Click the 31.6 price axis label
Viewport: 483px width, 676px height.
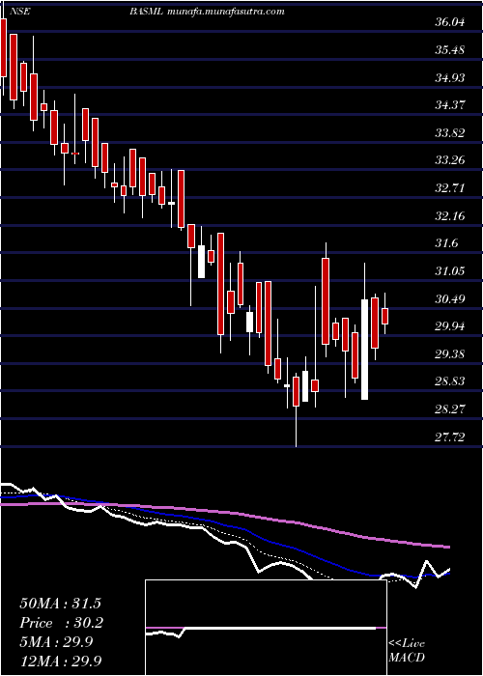446,243
